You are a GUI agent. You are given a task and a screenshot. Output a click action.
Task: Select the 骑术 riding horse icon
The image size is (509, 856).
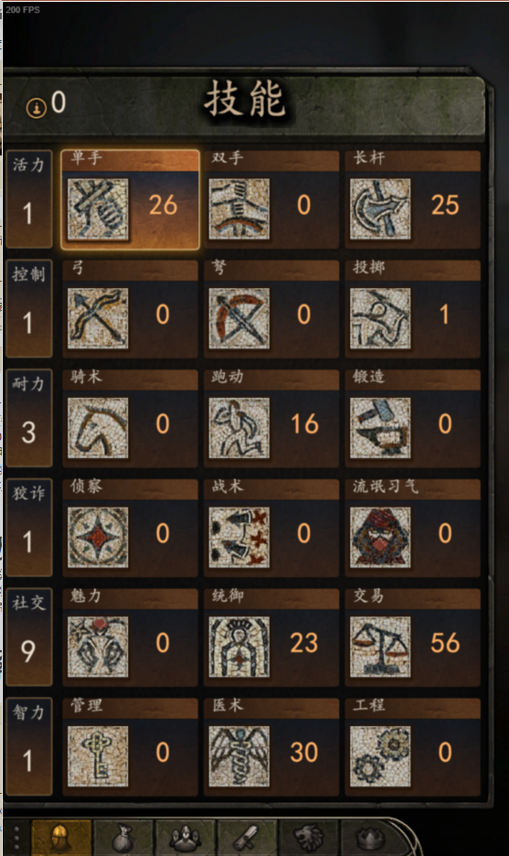click(x=98, y=428)
